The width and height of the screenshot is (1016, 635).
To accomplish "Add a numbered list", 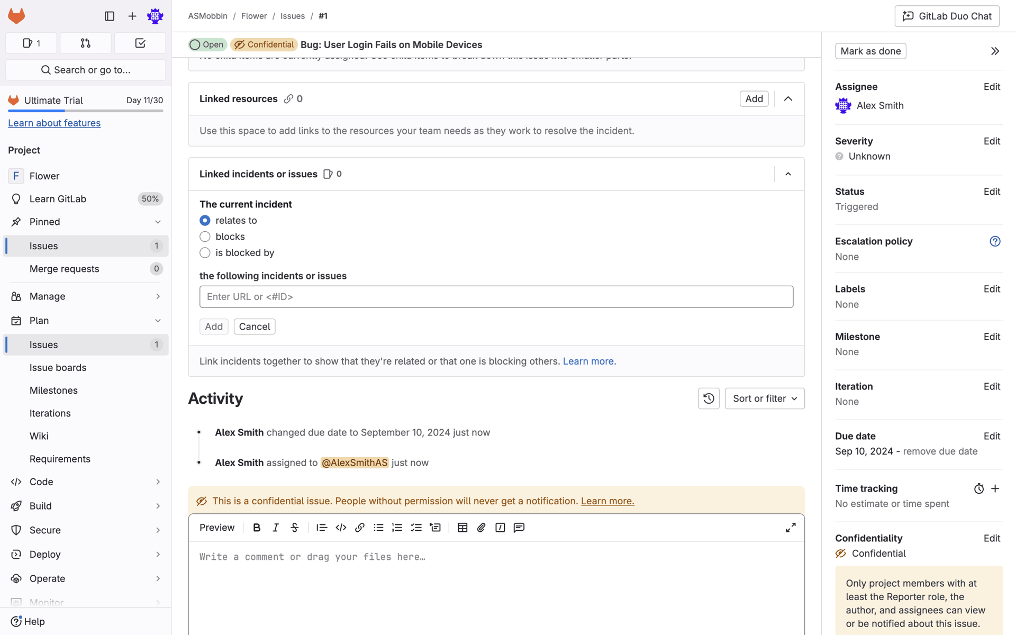I will click(x=397, y=528).
